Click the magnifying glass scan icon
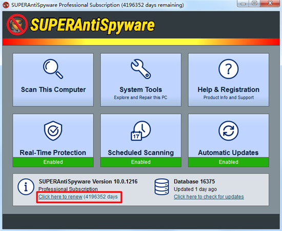This screenshot has height=231, width=282. 53,69
